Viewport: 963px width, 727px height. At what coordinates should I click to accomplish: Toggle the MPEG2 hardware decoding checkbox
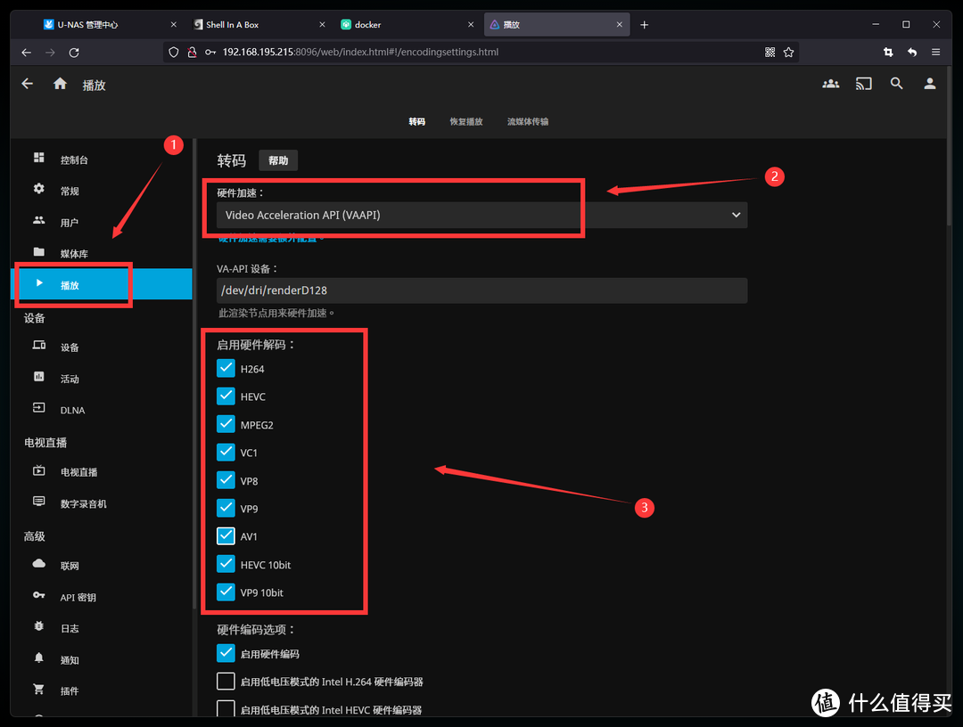(x=226, y=425)
